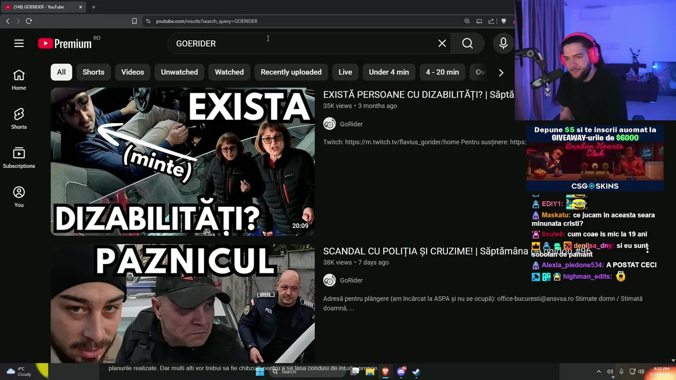This screenshot has height=380, width=676.
Task: Click second video description 'Adresă pentru plângere'
Action: point(483,303)
